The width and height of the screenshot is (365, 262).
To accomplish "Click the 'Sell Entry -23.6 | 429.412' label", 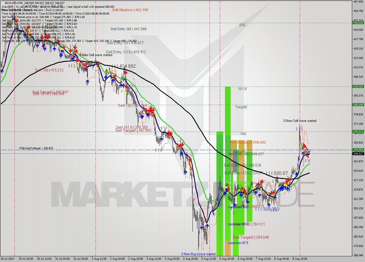I will click(x=126, y=52).
